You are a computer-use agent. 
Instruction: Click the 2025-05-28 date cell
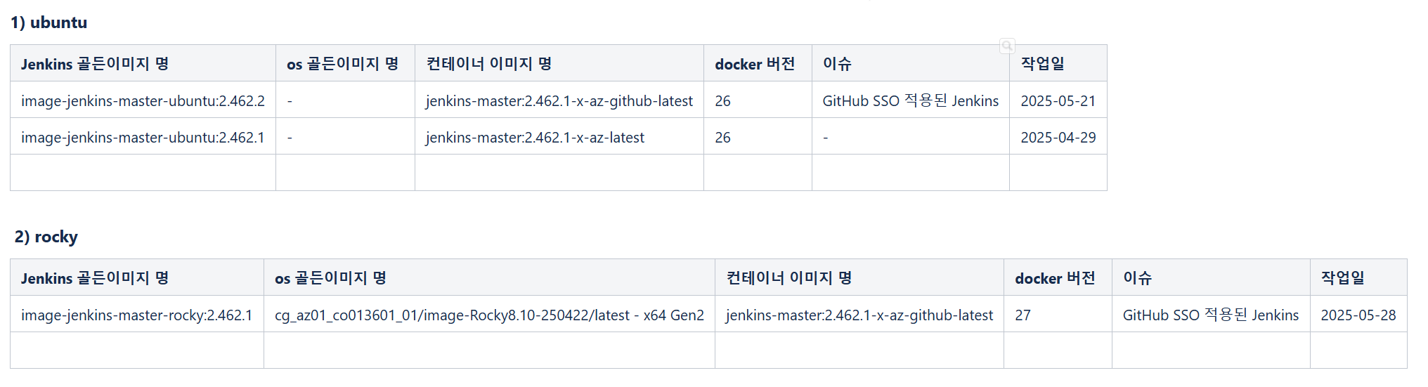click(x=1358, y=314)
